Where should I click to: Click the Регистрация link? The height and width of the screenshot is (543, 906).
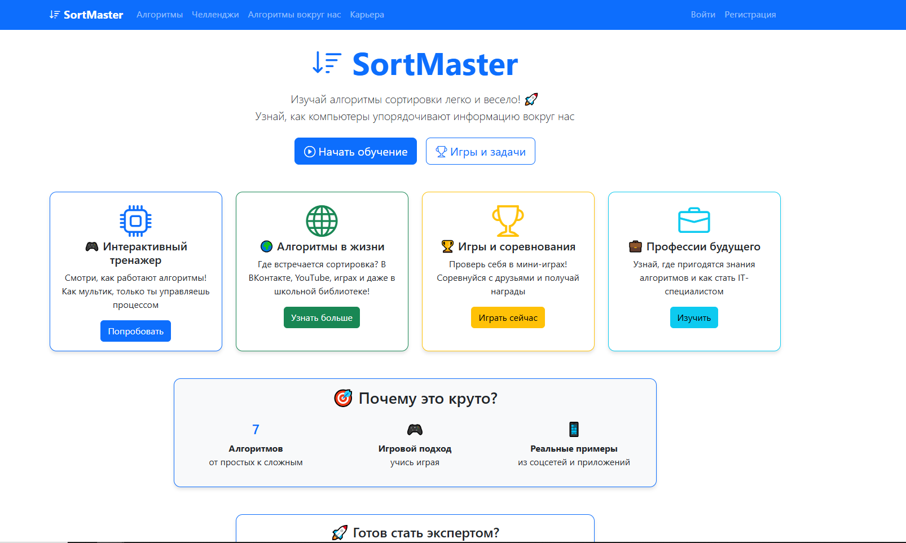[x=750, y=15]
